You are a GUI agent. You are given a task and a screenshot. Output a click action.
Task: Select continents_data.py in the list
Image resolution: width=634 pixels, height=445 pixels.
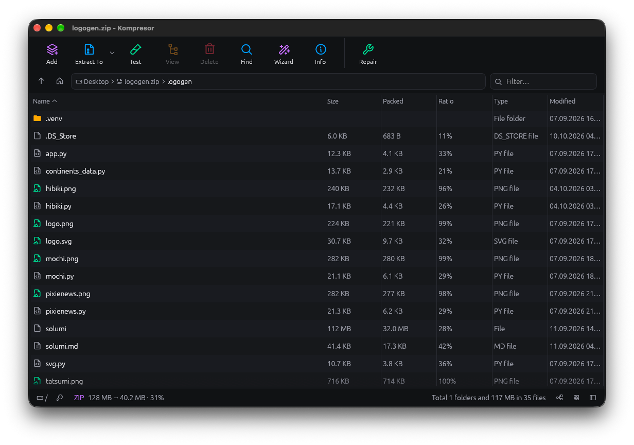[316, 171]
